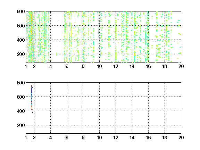Select x-axis tick label 20 on lower plot
Screen dimensions: 200x150
[x=181, y=137]
